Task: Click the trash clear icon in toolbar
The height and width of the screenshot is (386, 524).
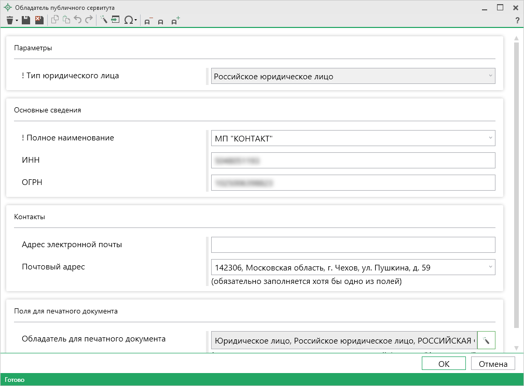Action: click(9, 20)
